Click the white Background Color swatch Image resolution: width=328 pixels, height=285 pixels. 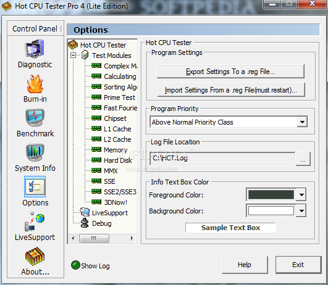pos(271,211)
